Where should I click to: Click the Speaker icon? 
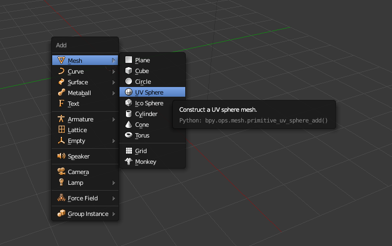pos(61,156)
